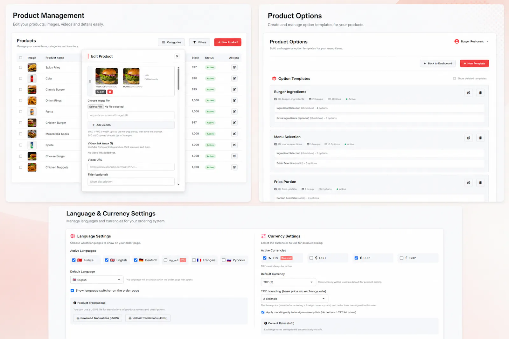
Task: Close the Edit Product dialog
Action: pyautogui.click(x=177, y=56)
